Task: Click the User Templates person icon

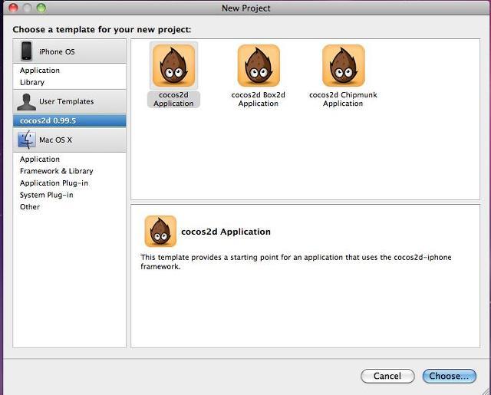Action: pyautogui.click(x=26, y=102)
